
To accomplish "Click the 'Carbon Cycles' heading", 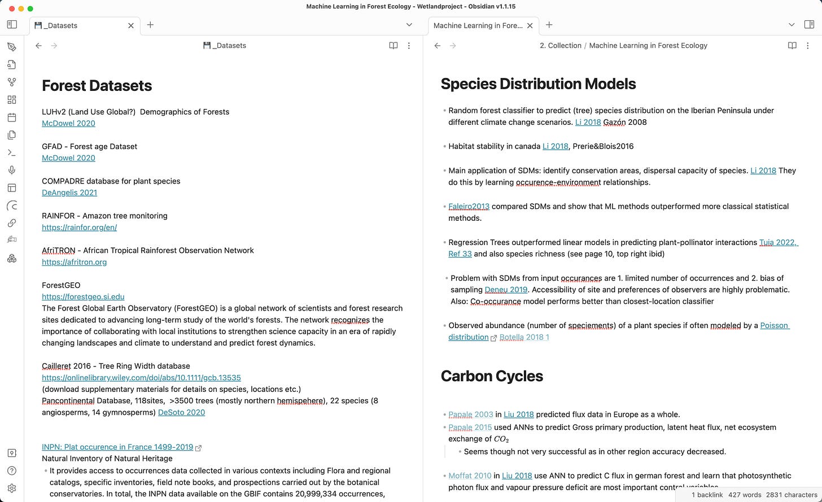I will (492, 376).
